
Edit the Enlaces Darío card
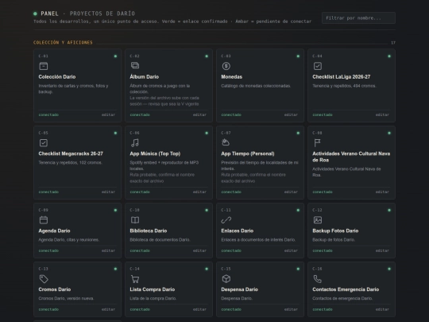click(x=291, y=250)
